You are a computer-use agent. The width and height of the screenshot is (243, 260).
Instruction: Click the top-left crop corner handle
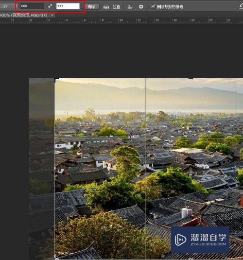click(56, 79)
